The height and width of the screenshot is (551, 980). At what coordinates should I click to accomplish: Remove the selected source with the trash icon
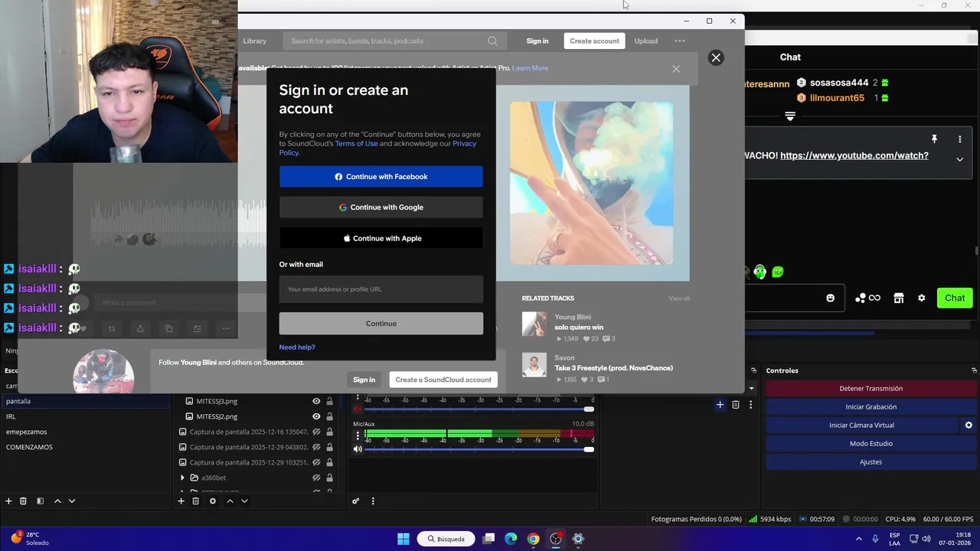[195, 501]
